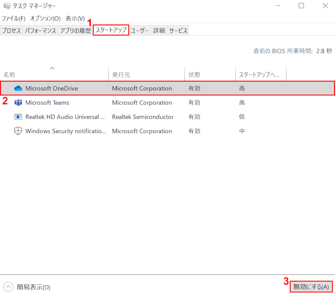Switch to the ユーザー tab
Image resolution: width=335 pixels, height=299 pixels.
pos(140,31)
